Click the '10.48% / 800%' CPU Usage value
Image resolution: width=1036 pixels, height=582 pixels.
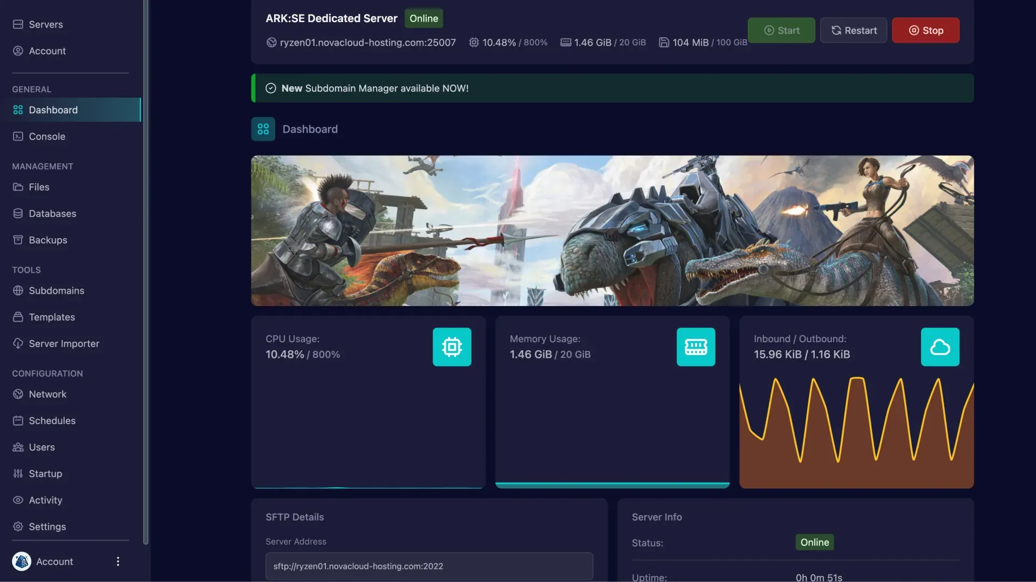[303, 354]
